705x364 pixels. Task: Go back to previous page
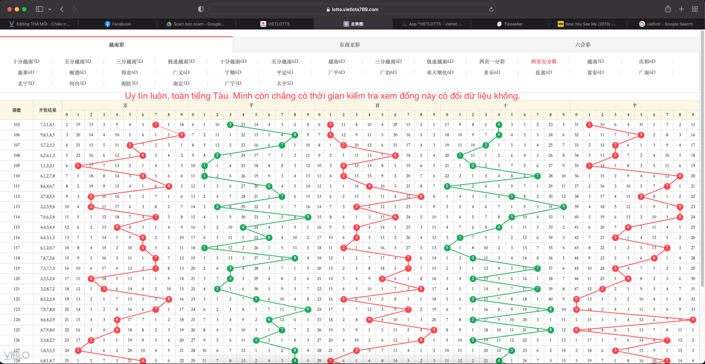(62, 9)
